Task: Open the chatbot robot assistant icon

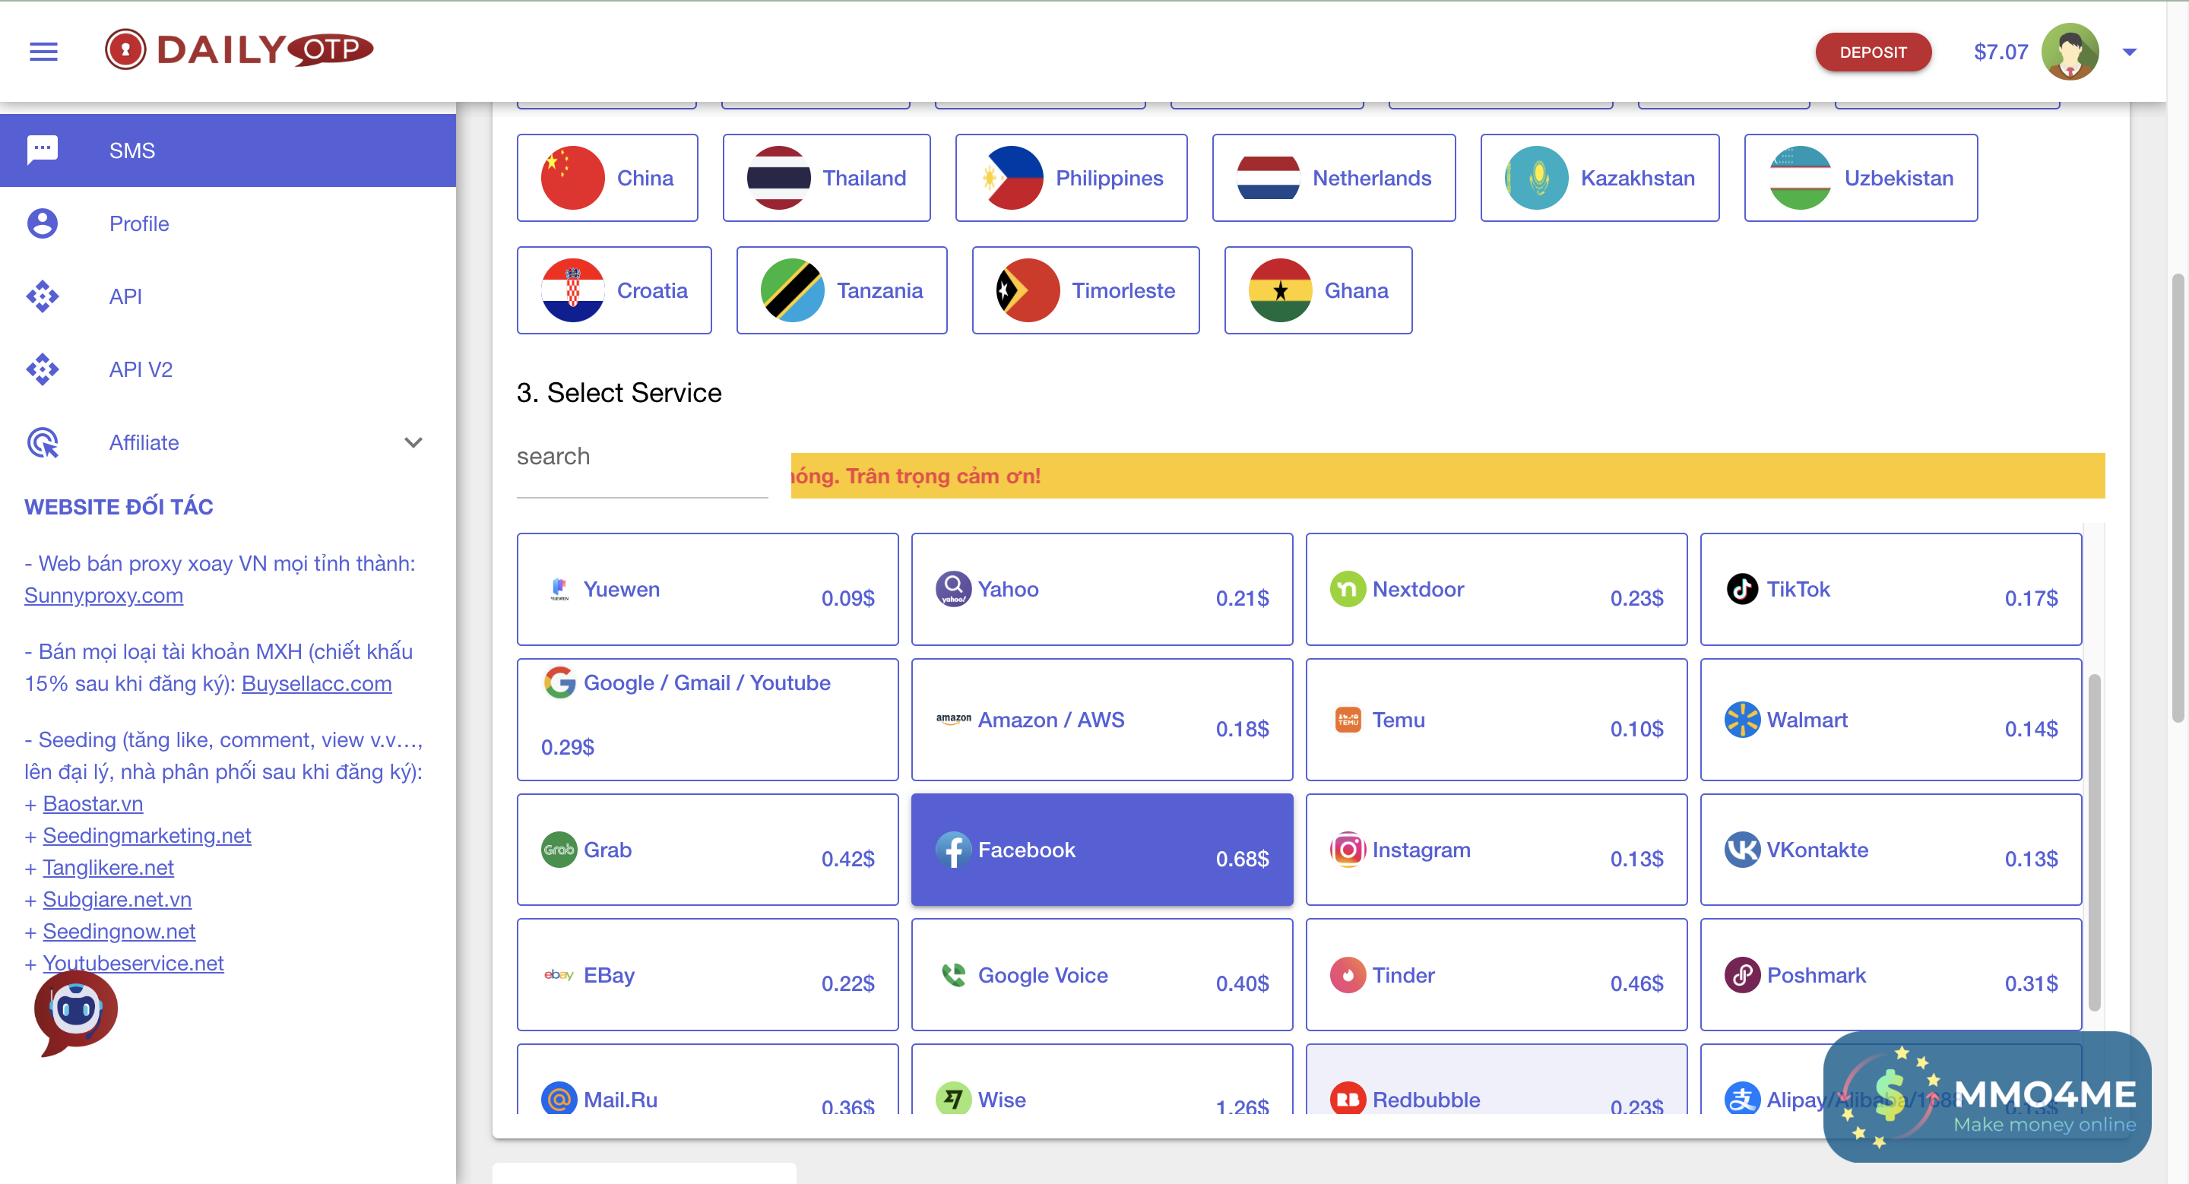Action: 76,1011
